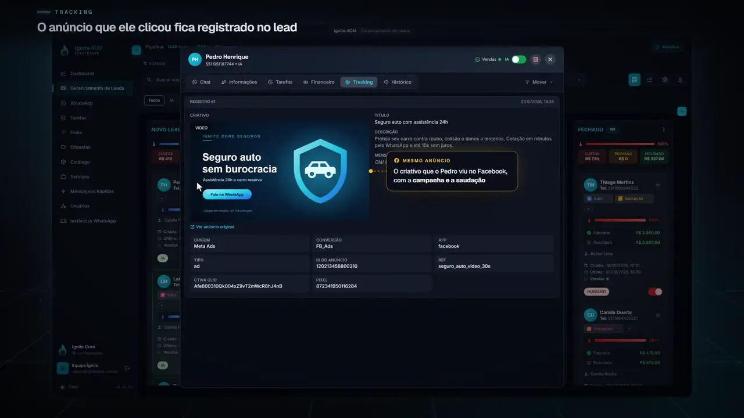Image resolution: width=744 pixels, height=418 pixels.
Task: Star the Thiago Martins lead card
Action: (x=658, y=185)
